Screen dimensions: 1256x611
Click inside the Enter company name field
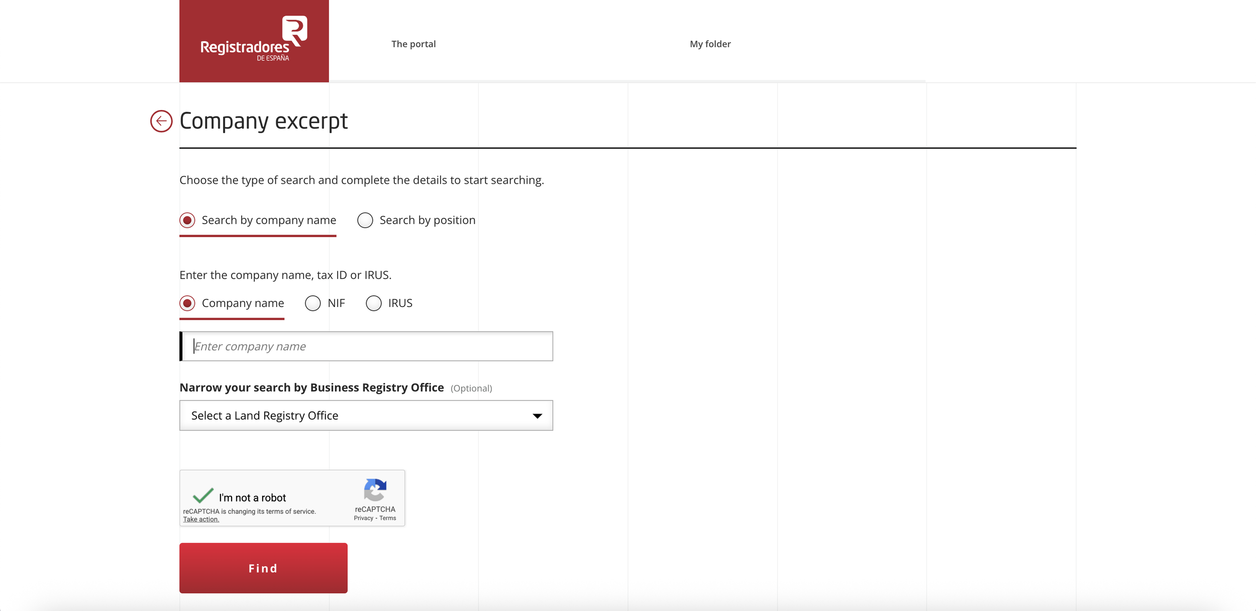366,346
